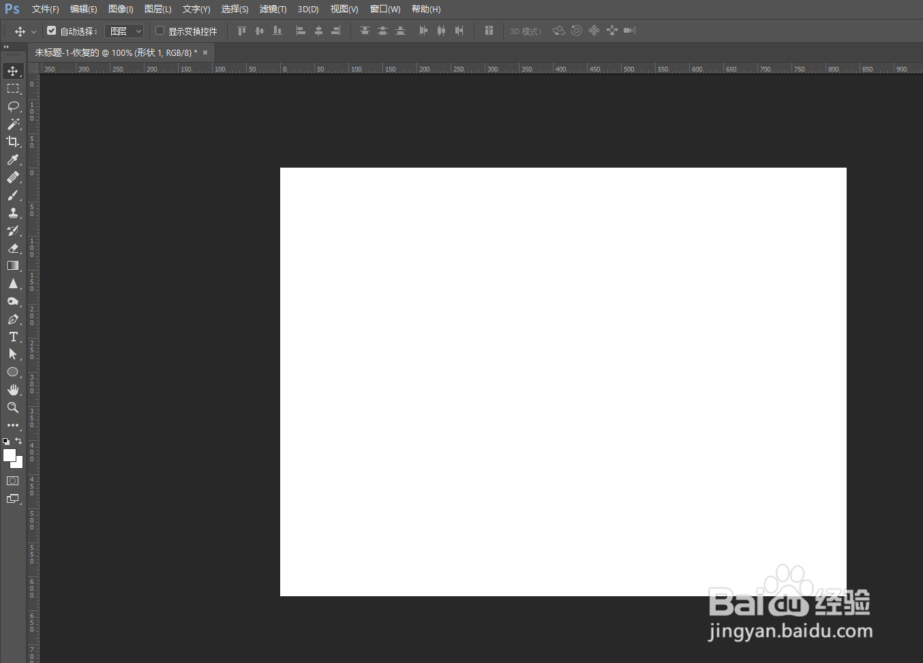Enable 显示变换控件 checkbox

coord(160,31)
